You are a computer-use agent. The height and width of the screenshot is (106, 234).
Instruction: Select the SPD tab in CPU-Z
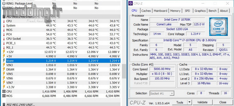[187, 11]
